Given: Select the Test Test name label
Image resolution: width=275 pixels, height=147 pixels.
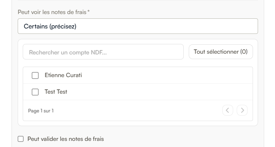Looking at the screenshot, I should coord(56,92).
